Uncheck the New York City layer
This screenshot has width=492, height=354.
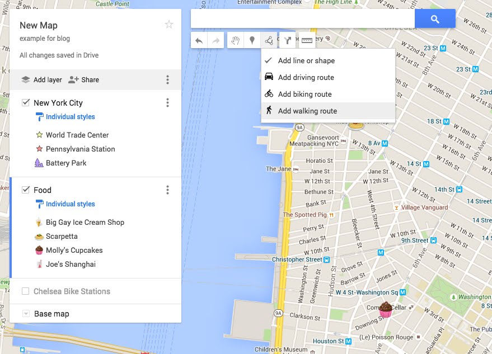pos(25,102)
